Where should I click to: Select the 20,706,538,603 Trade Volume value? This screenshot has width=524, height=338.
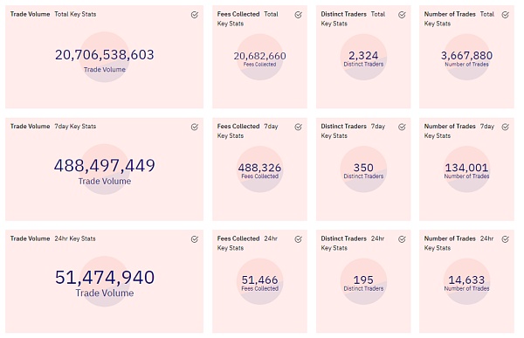click(x=105, y=55)
